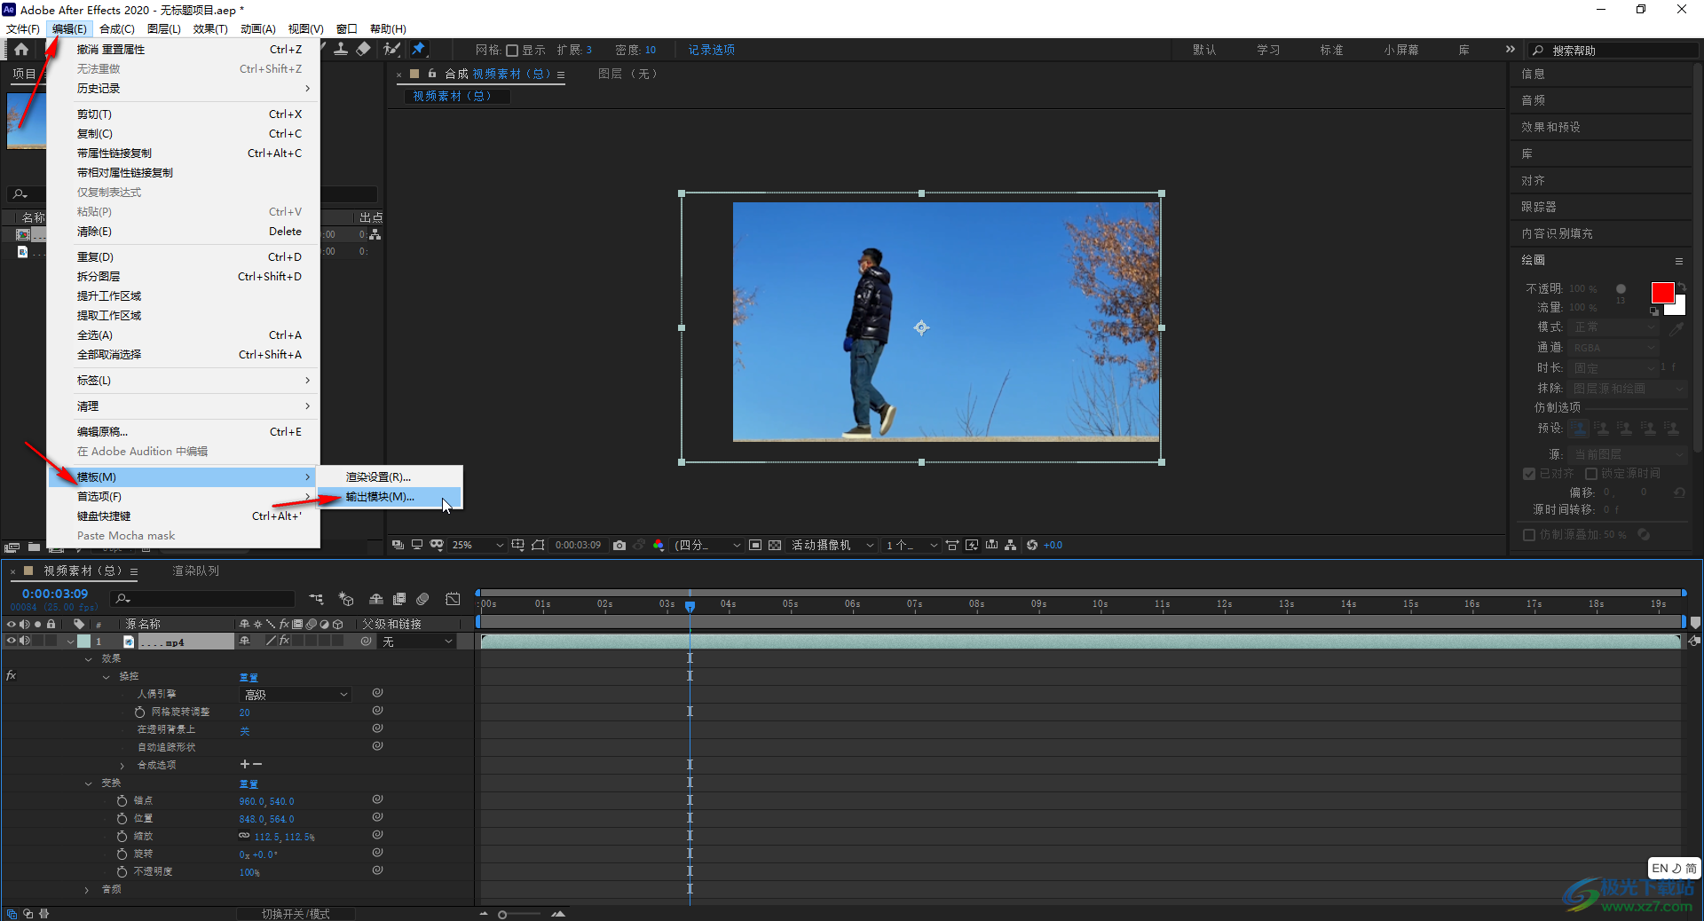Hide the mp4 layer with eye toggle
Viewport: 1704px width, 921px height.
point(12,641)
